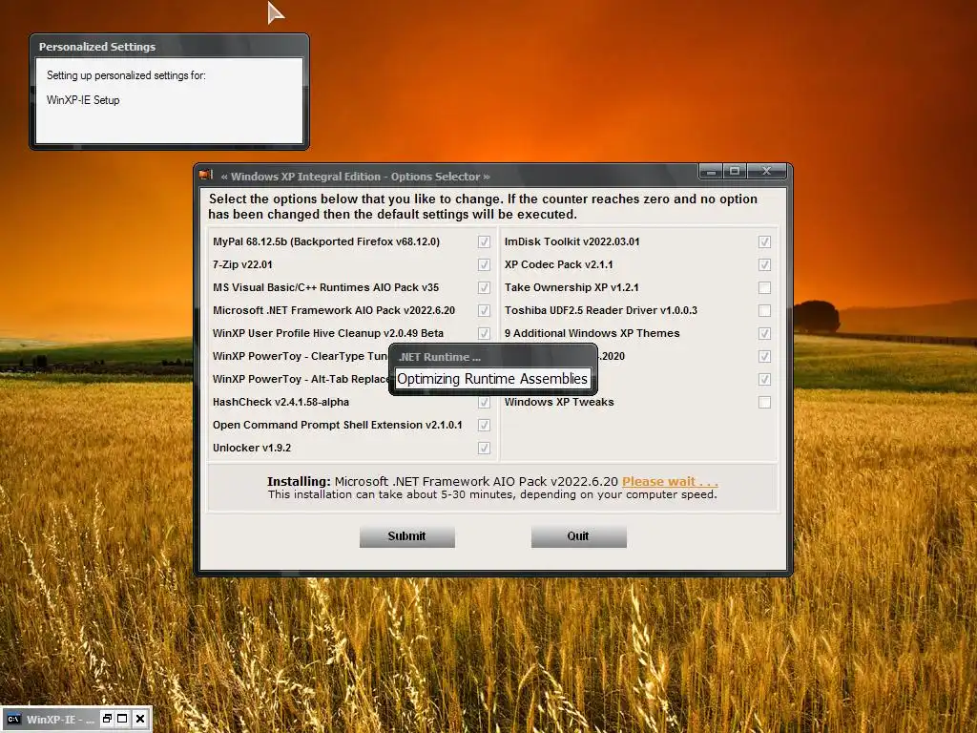977x733 pixels.
Task: Enable Toshiba UDF2.5 Reader Driver checkbox
Action: pos(764,310)
